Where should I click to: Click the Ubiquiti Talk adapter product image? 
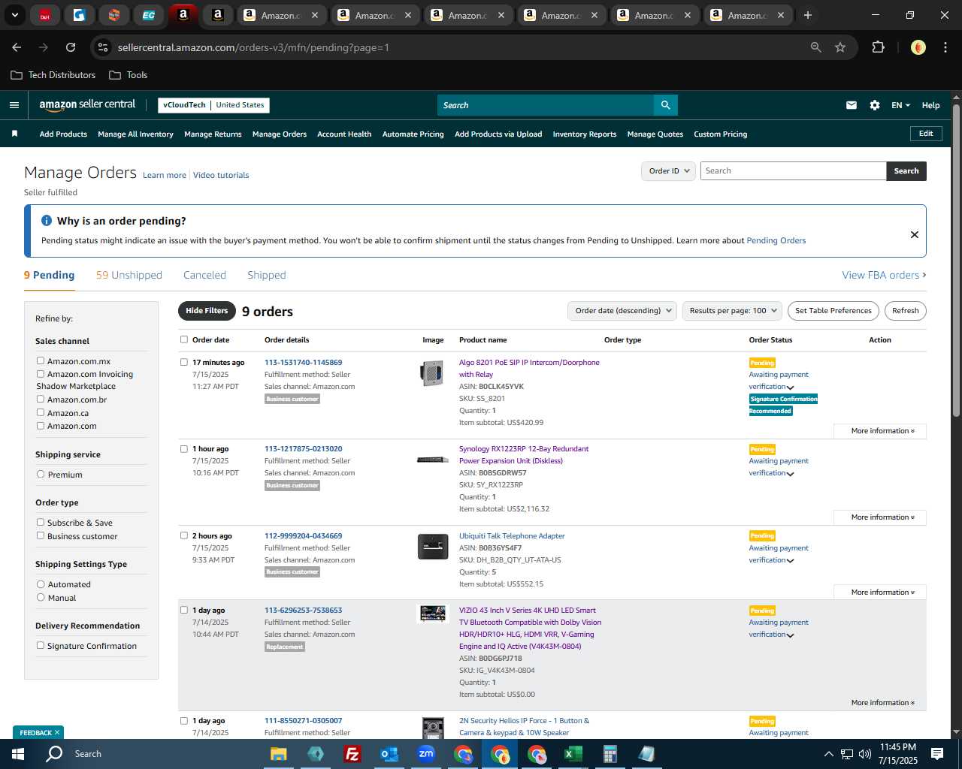point(433,547)
